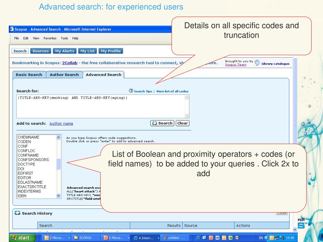Open the dropdown arrow of the Internet Explorer taskbar group
The height and width of the screenshot is (242, 323).
pyautogui.click(x=158, y=238)
